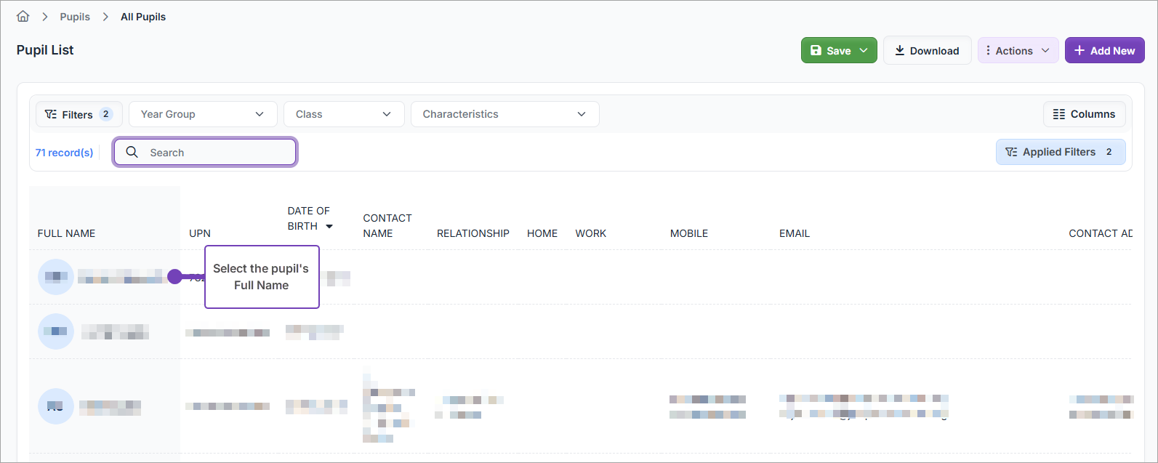This screenshot has height=463, width=1158.
Task: Expand the Year Group dropdown
Action: 203,114
